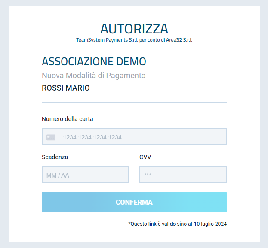The image size is (268, 248).
Task: Click the ASSOCIAZIONE DEMO title
Action: tap(94, 61)
